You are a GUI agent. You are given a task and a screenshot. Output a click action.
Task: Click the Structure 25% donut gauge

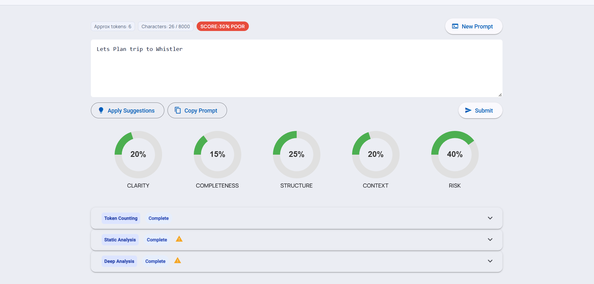(297, 155)
